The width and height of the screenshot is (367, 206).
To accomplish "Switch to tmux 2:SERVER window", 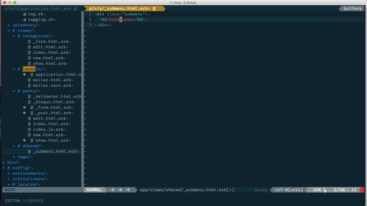I will pos(33,201).
